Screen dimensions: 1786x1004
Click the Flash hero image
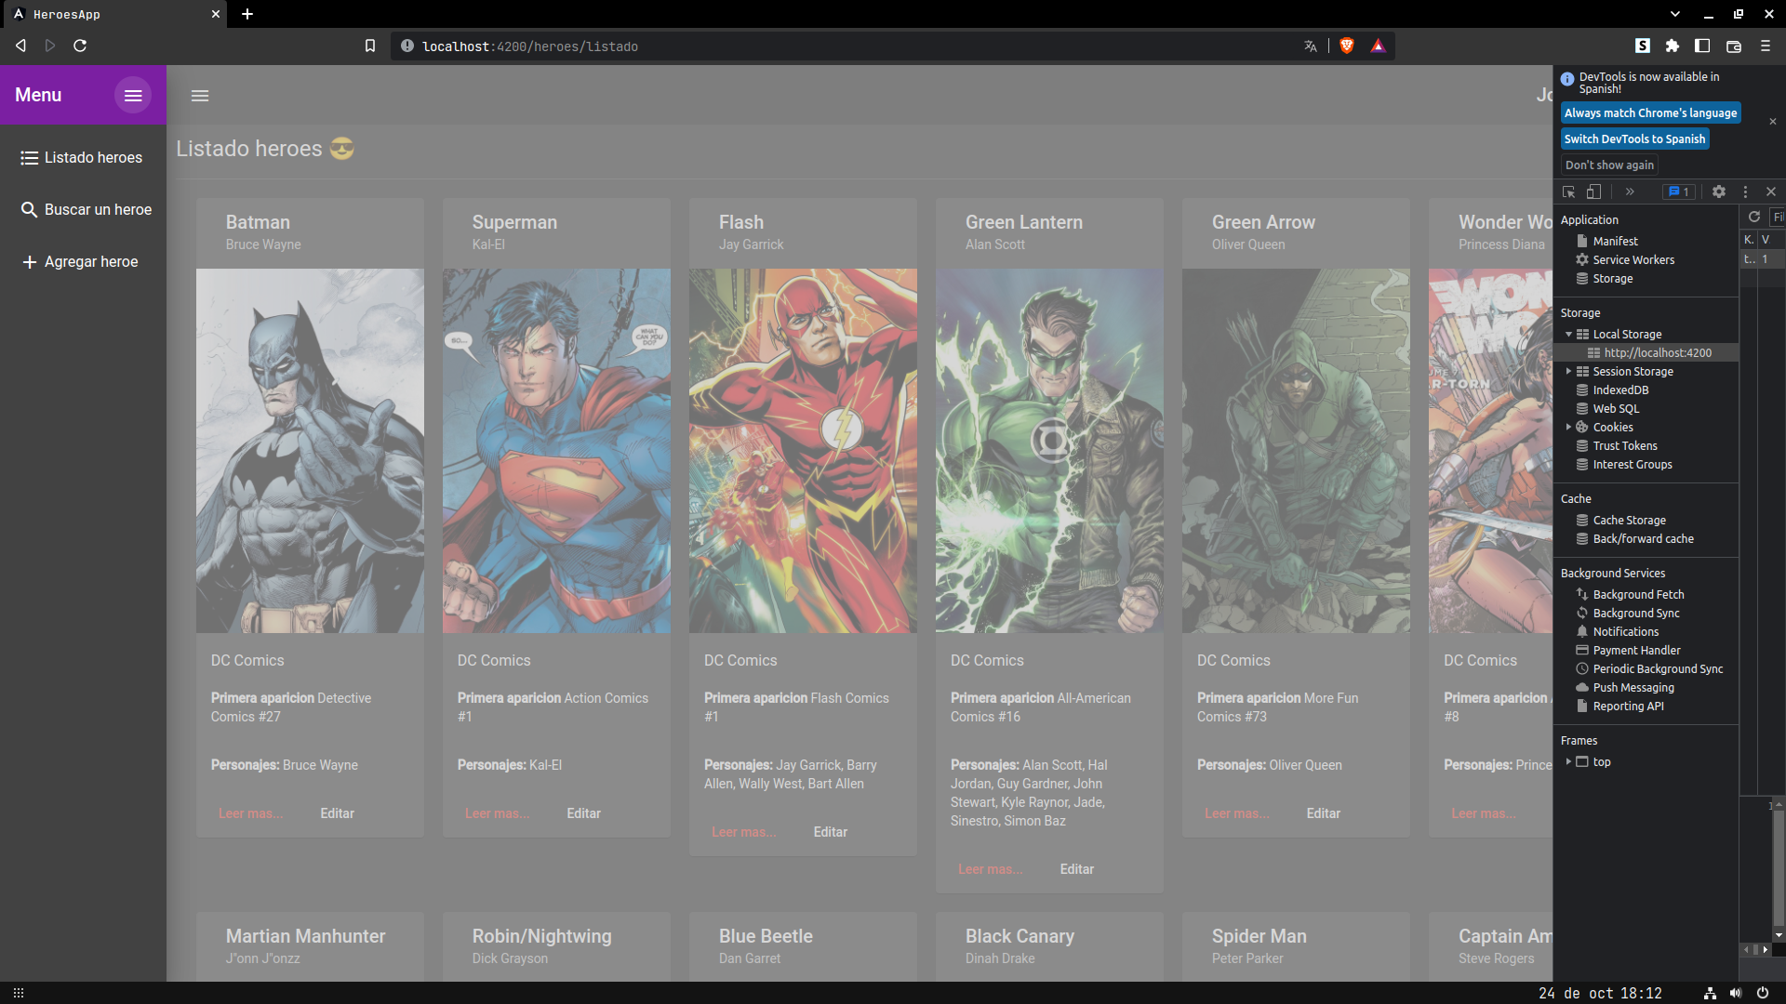tap(803, 451)
